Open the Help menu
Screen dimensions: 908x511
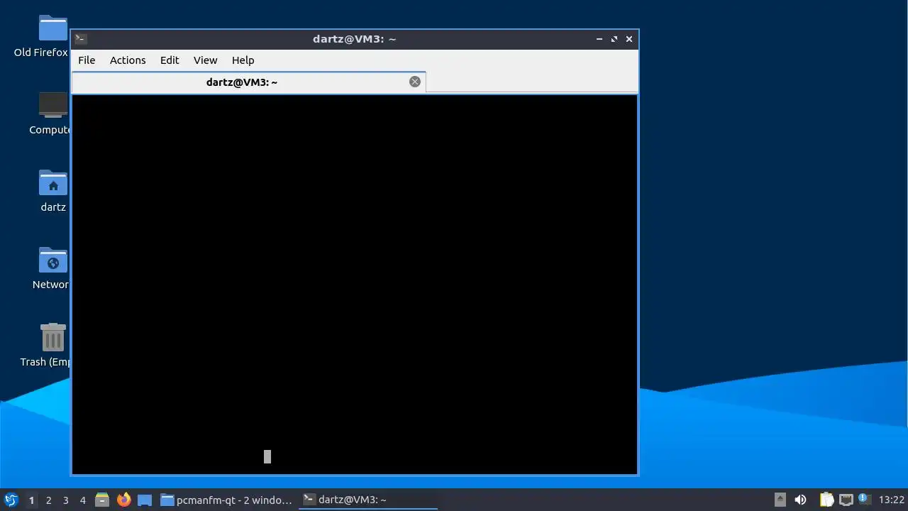[x=243, y=60]
